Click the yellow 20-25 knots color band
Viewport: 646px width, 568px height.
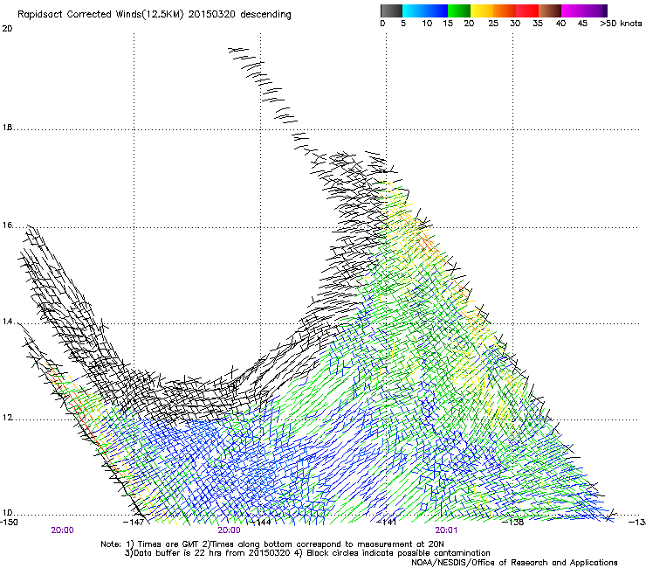pos(482,10)
